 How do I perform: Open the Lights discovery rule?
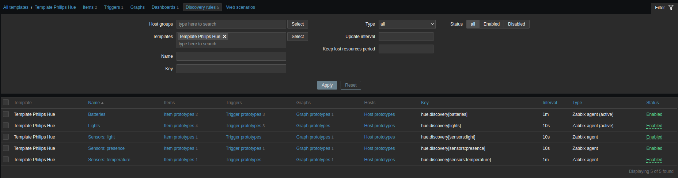[x=94, y=126]
